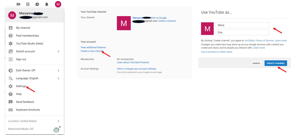Click Create a new channel link
Viewport: 294px width, 140px height.
[x=92, y=51]
